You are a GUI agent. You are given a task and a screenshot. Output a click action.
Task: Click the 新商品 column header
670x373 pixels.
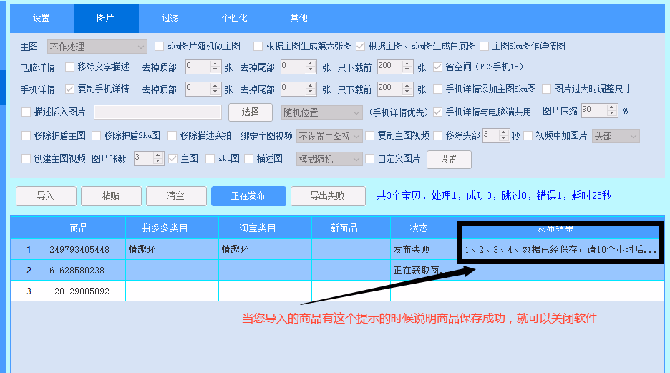point(351,228)
